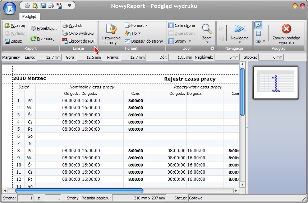Click the Projektuj... button
The image size is (308, 203).
click(44, 28)
